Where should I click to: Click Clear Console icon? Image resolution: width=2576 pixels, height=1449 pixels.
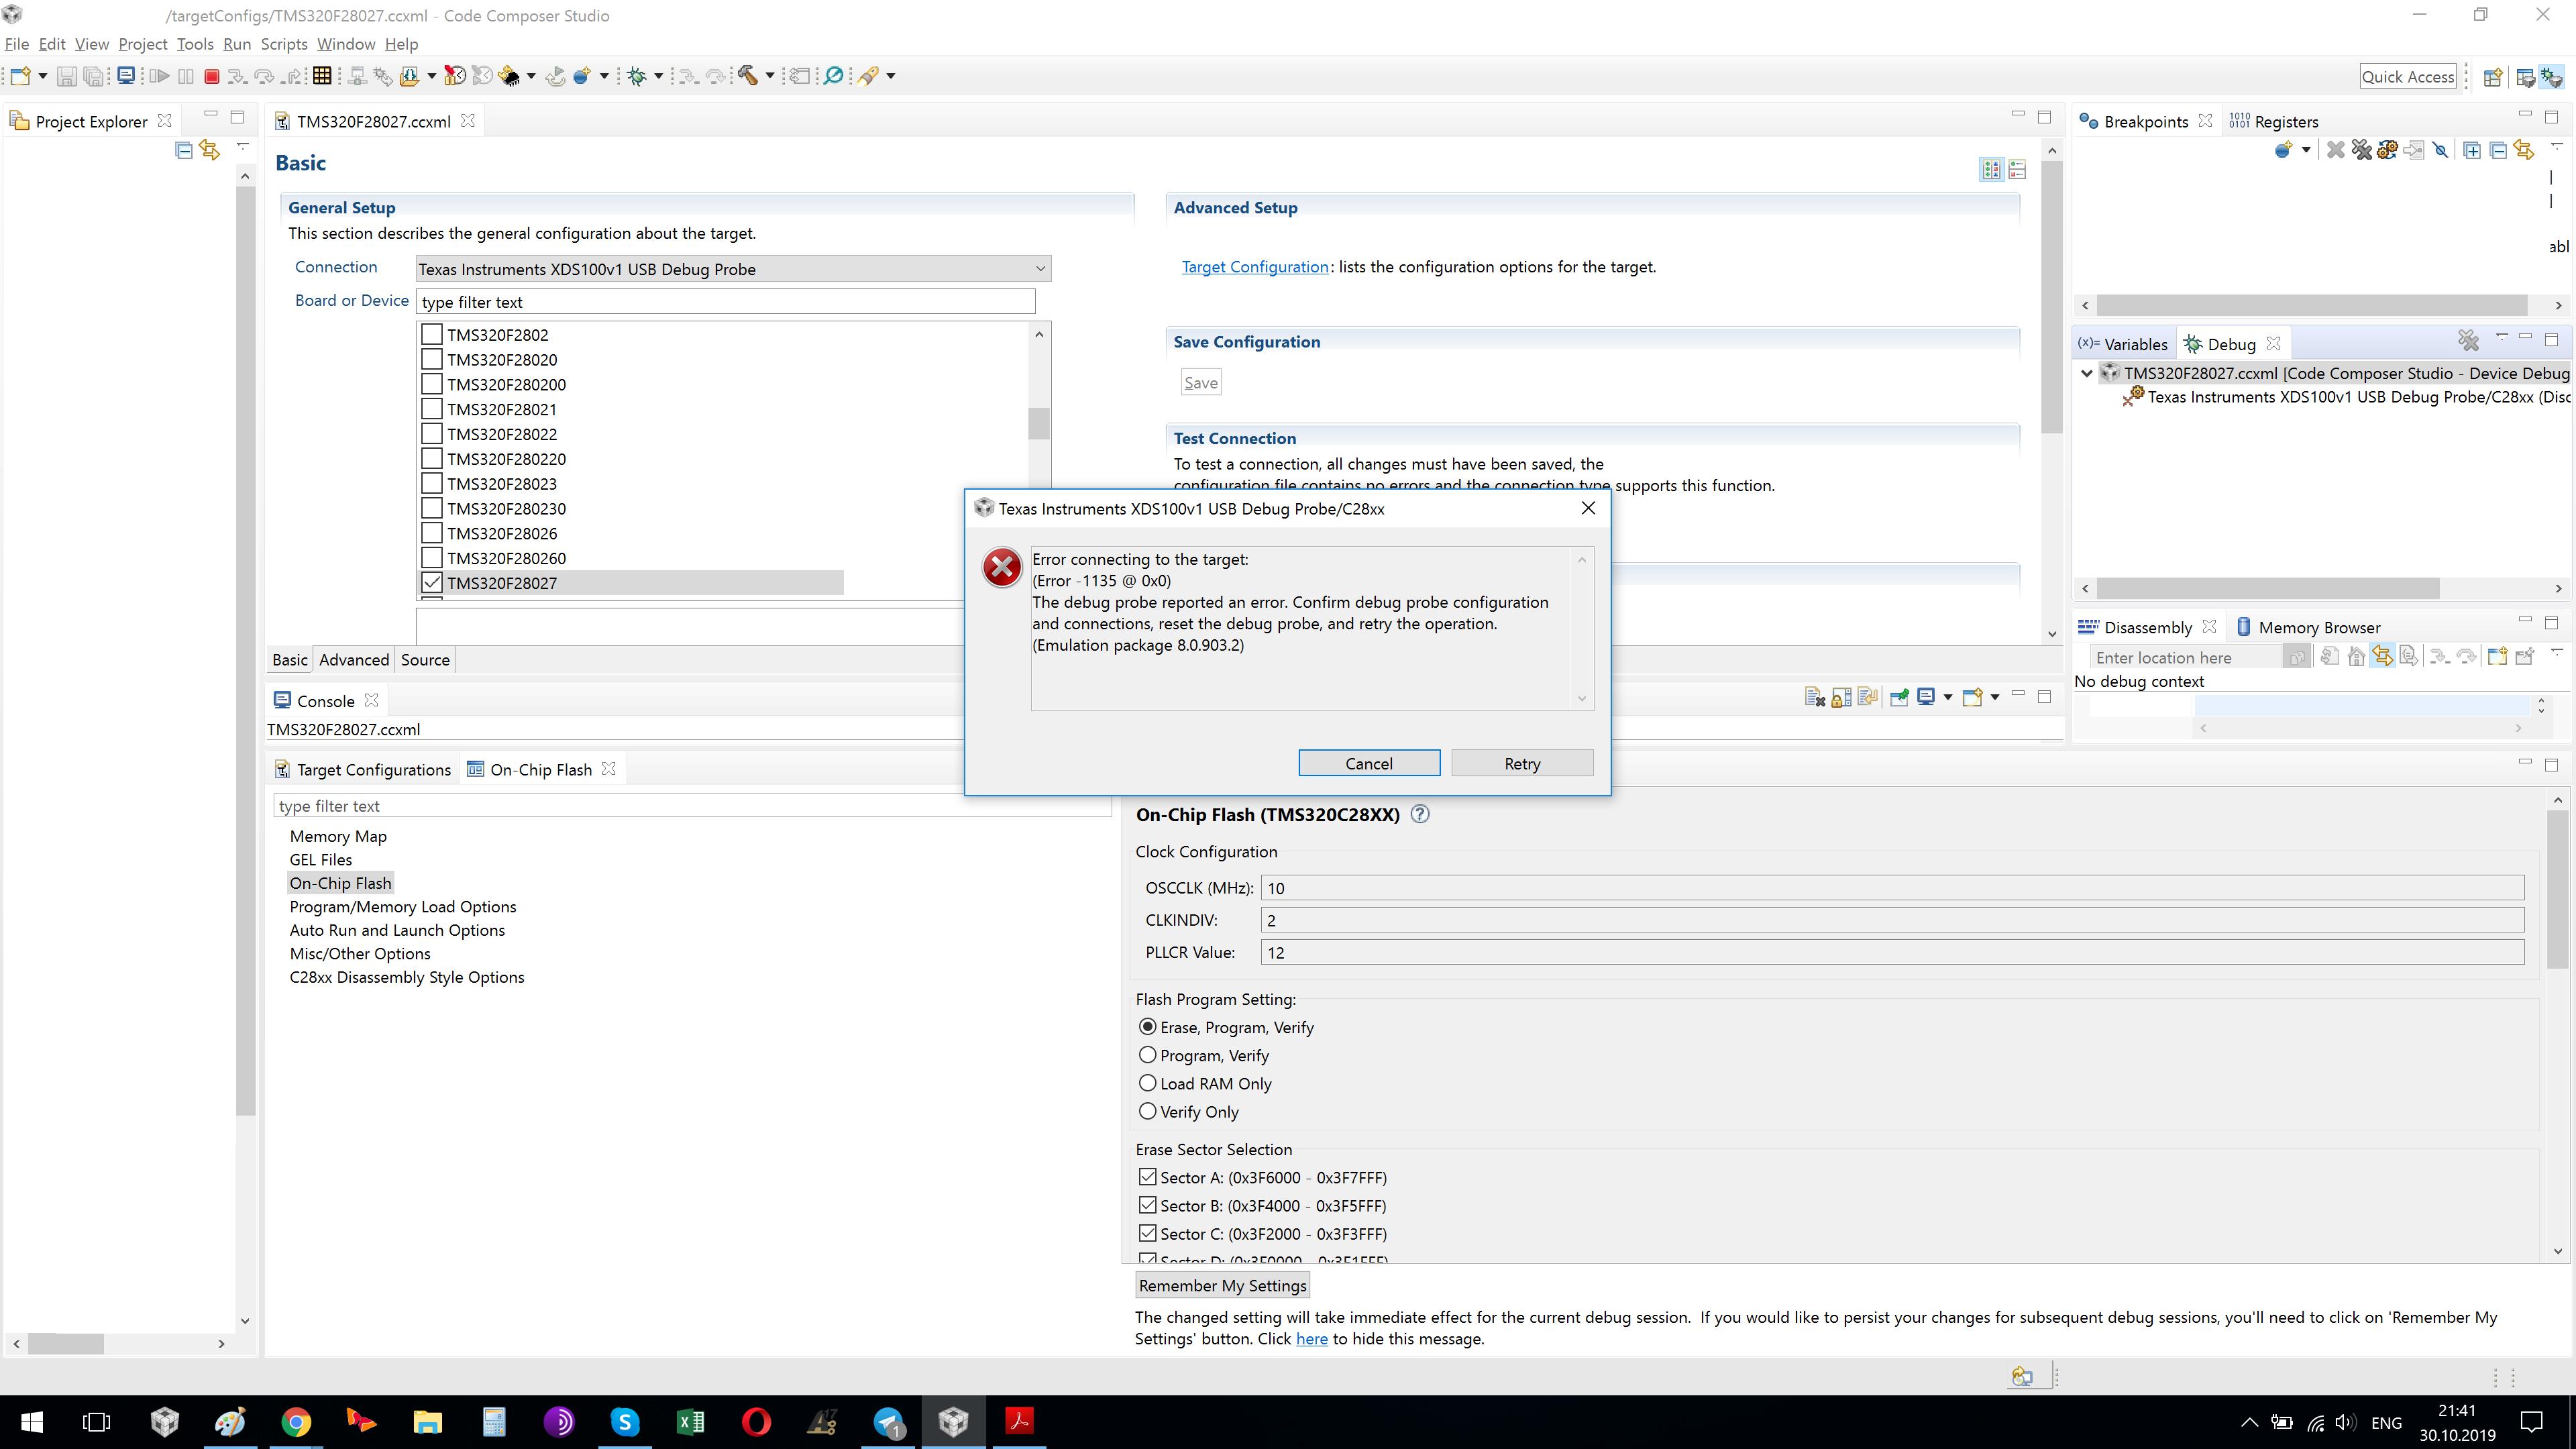click(1815, 698)
